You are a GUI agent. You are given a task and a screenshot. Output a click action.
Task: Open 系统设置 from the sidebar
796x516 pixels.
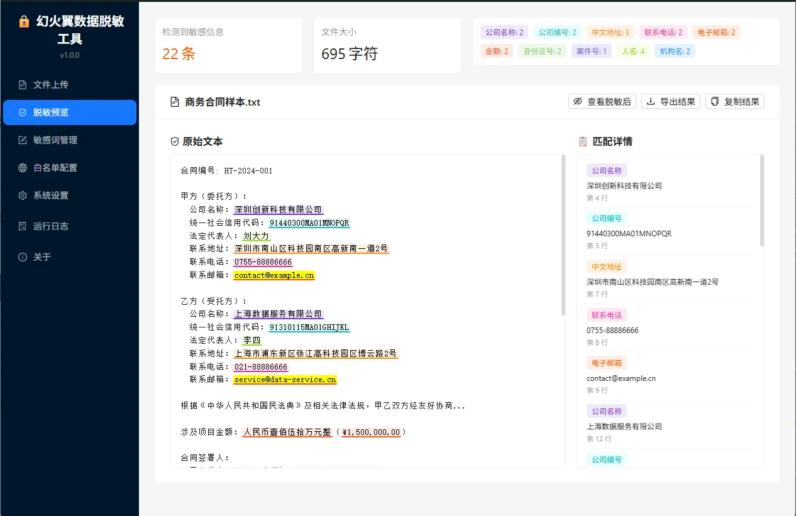70,195
